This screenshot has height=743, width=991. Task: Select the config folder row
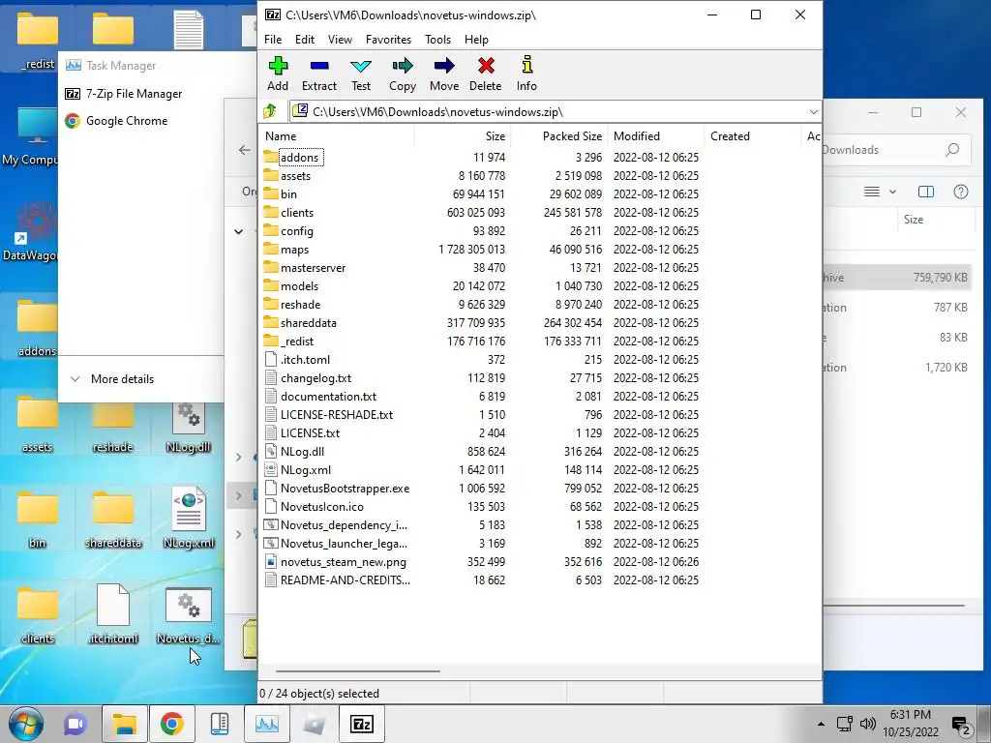[x=482, y=230]
